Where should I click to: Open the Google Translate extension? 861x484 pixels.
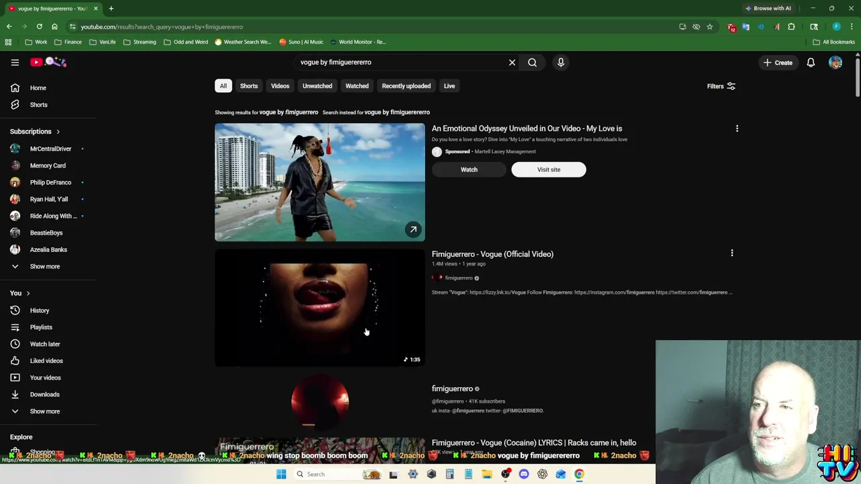pos(746,27)
